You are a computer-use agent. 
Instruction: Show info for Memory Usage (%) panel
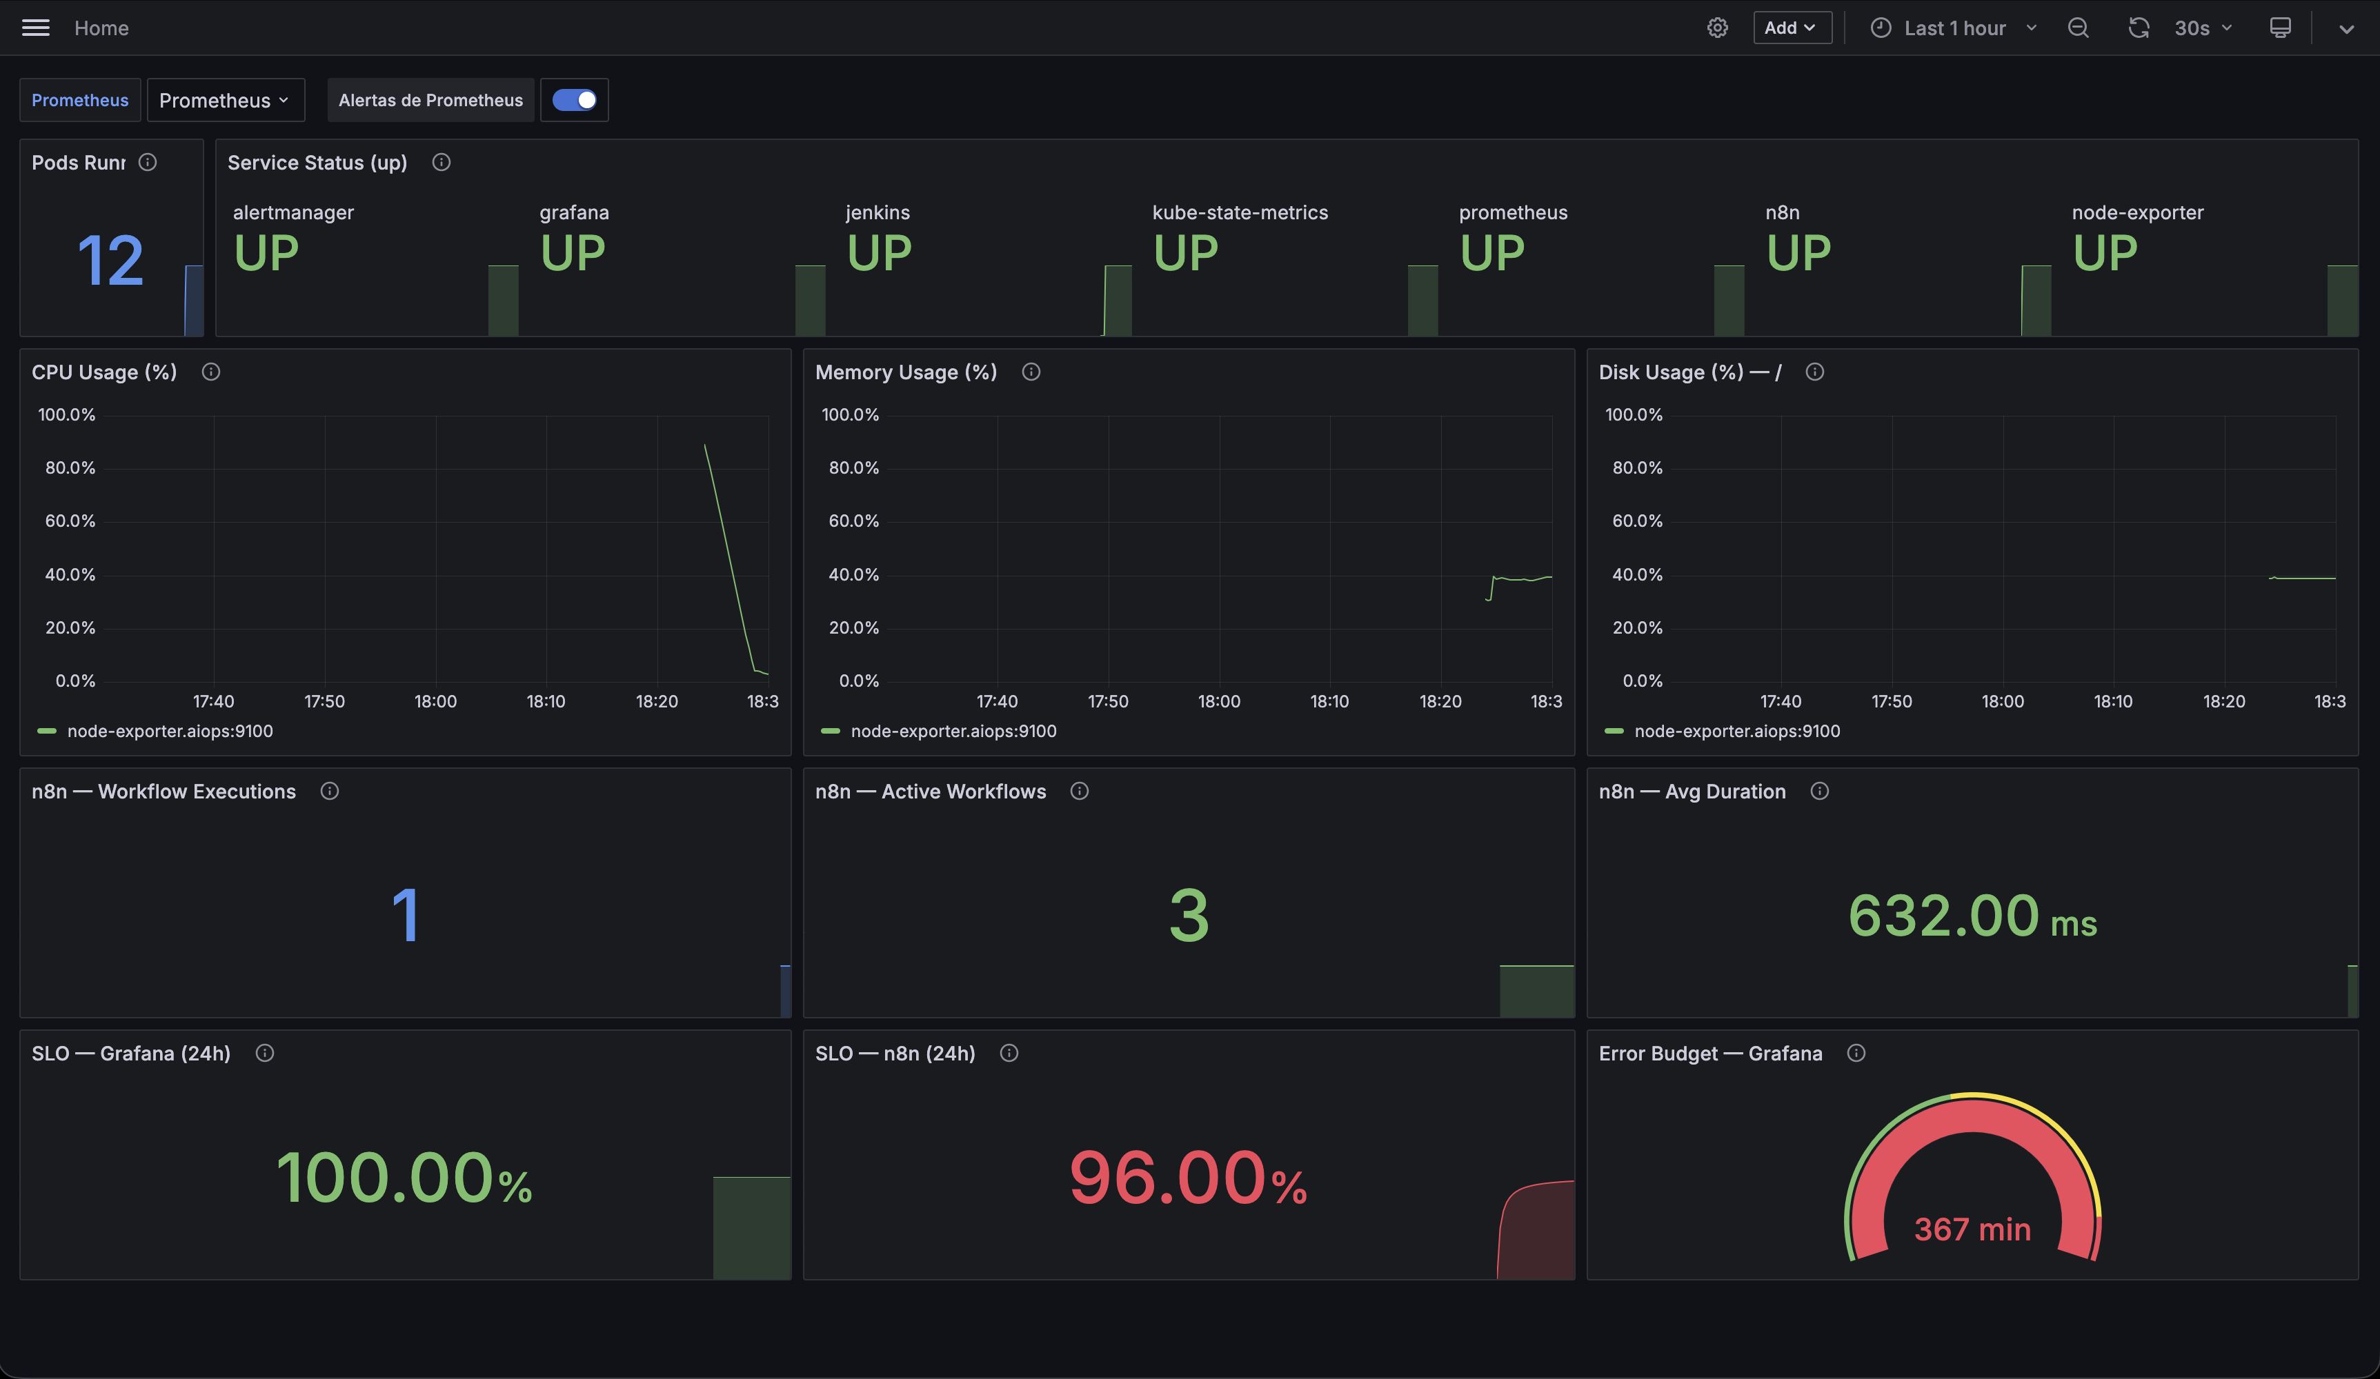(1031, 372)
